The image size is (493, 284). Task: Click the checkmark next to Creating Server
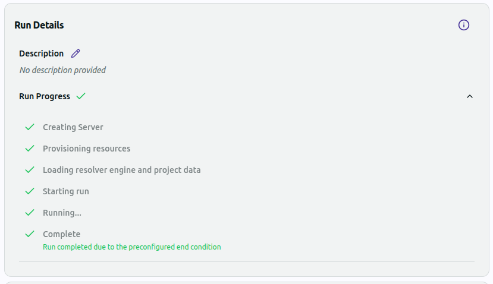tap(30, 127)
